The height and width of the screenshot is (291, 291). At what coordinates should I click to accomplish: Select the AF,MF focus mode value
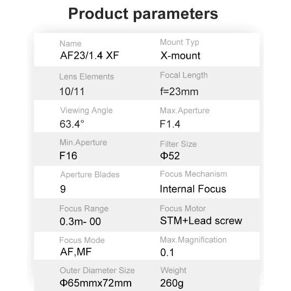coord(76,252)
